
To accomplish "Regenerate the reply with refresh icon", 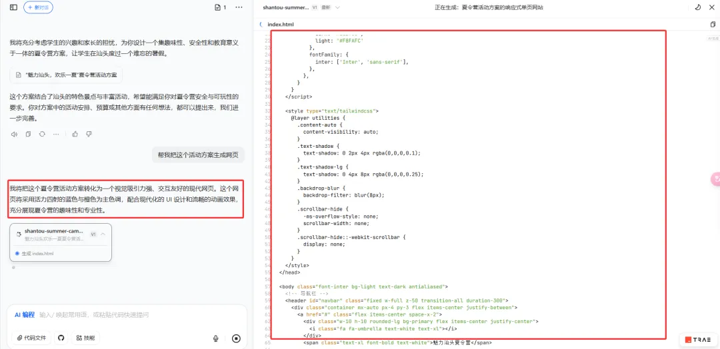I will pos(42,134).
